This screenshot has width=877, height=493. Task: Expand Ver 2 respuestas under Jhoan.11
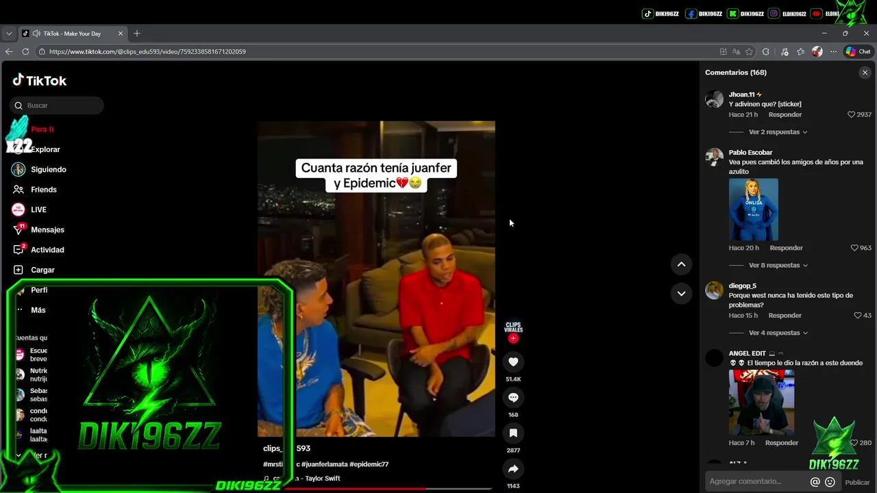pyautogui.click(x=778, y=132)
